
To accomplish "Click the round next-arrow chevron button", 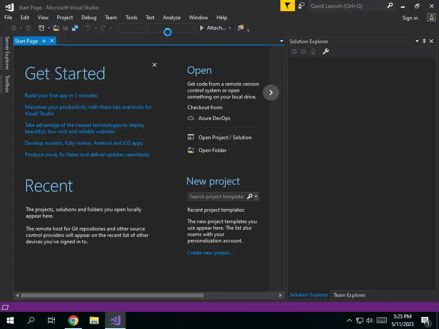I will 271,93.
